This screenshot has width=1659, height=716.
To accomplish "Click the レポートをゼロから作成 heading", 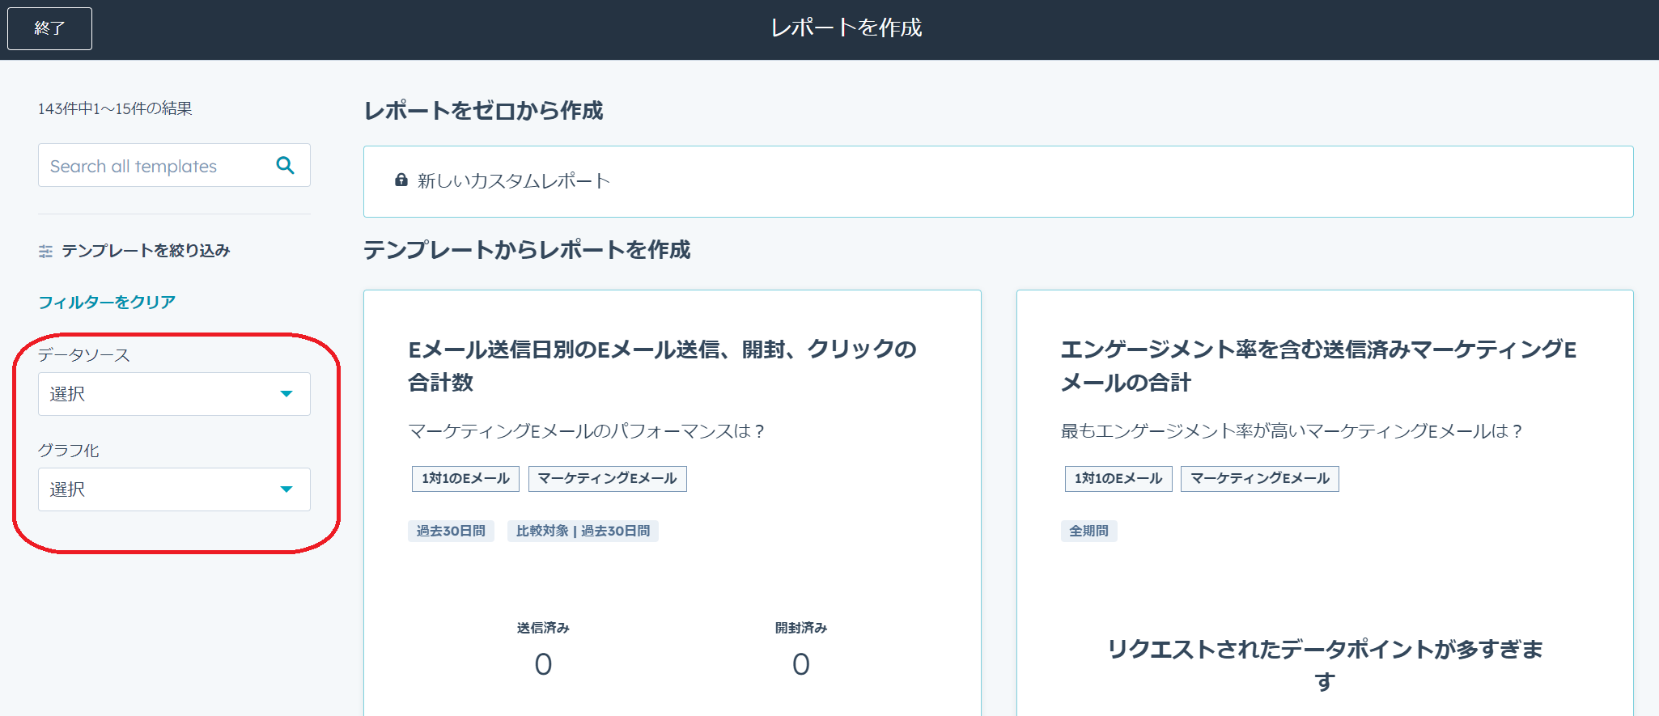I will (x=483, y=111).
